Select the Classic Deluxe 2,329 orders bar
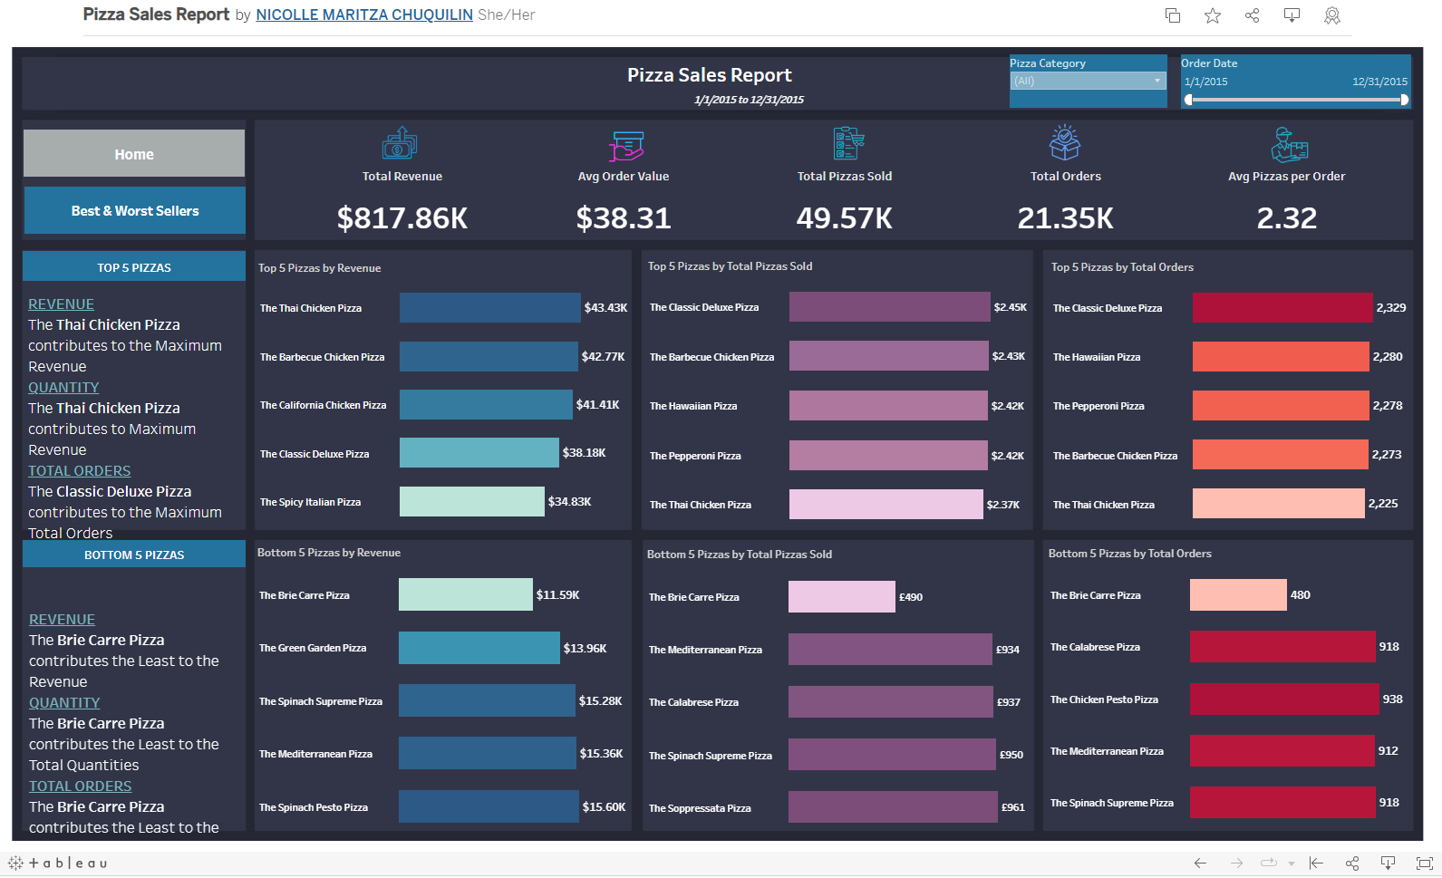The image size is (1442, 878). (1282, 308)
